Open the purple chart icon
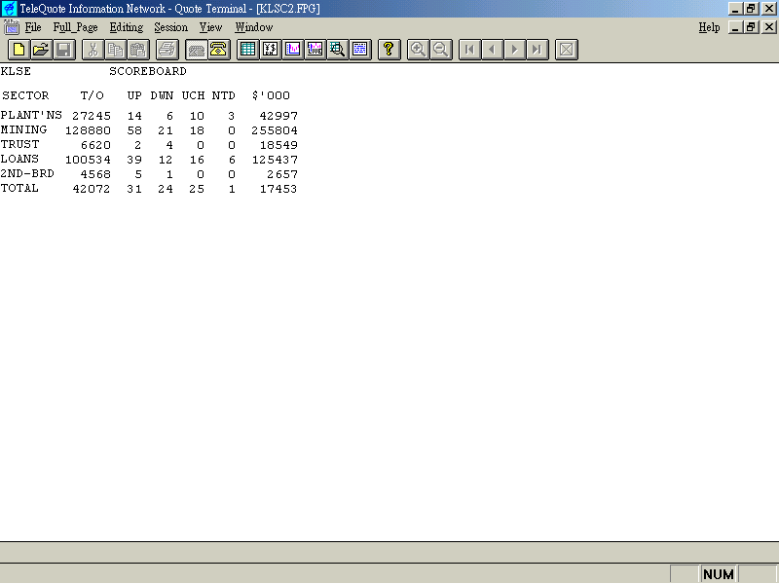The width and height of the screenshot is (779, 584). point(293,50)
